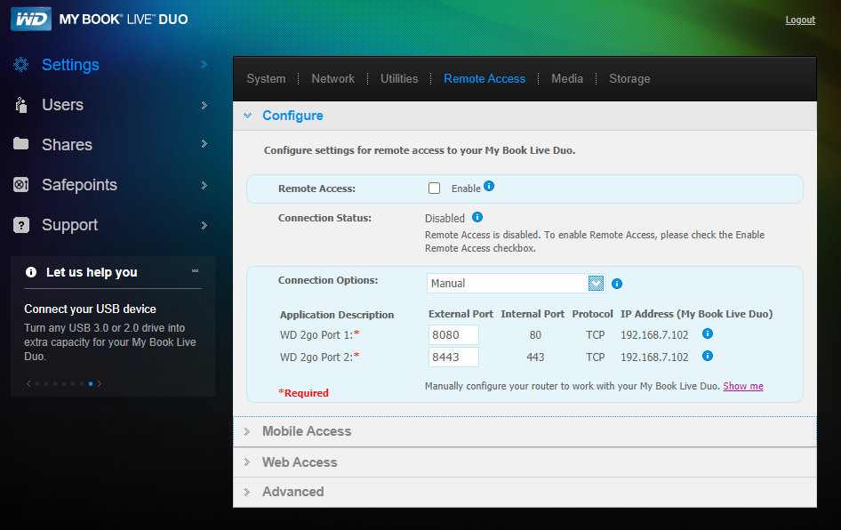Click the WD 2go Port 2 external port field

click(453, 357)
